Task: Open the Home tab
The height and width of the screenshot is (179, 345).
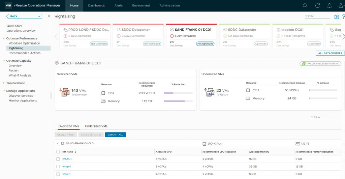Action: click(x=74, y=5)
